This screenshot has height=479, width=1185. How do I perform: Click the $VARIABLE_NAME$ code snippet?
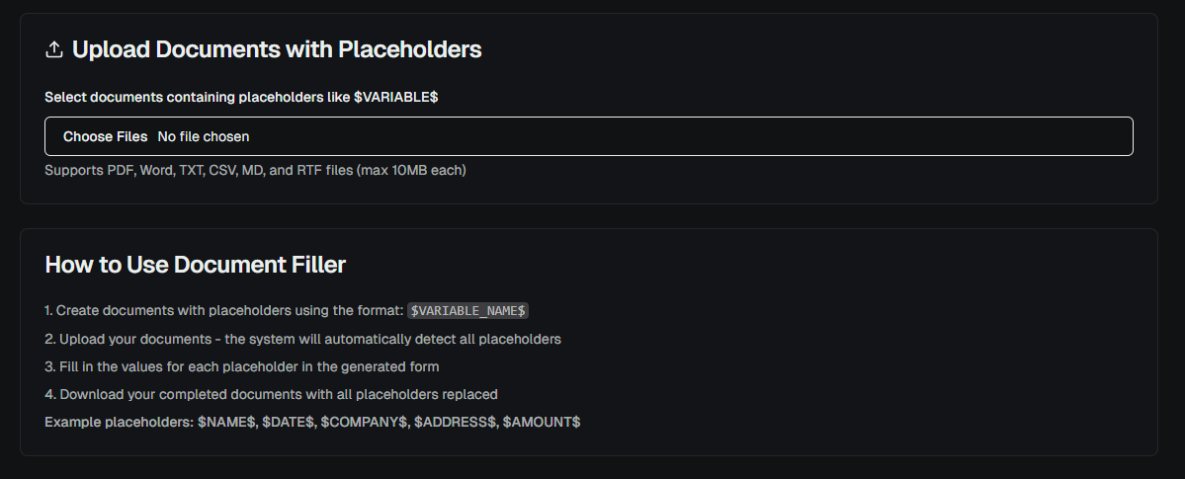tap(468, 311)
